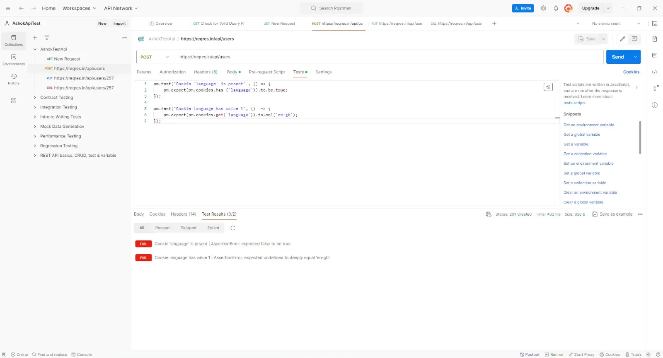Open Collections in the sidebar
Viewport: 663px width, 358px height.
(x=14, y=41)
